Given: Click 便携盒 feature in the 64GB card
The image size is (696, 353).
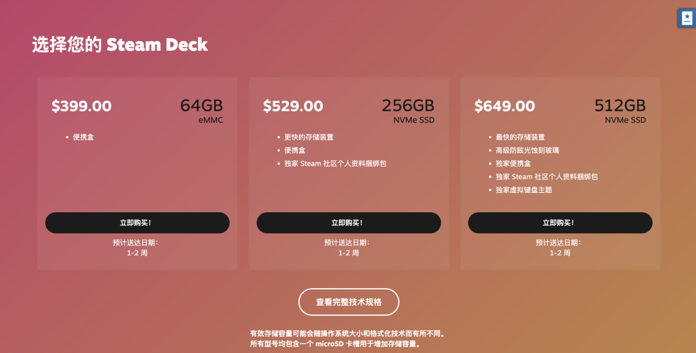Looking at the screenshot, I should pyautogui.click(x=83, y=138).
